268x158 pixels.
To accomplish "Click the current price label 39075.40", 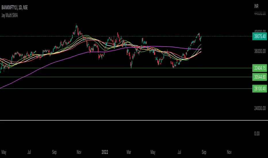I will pyautogui.click(x=259, y=36).
